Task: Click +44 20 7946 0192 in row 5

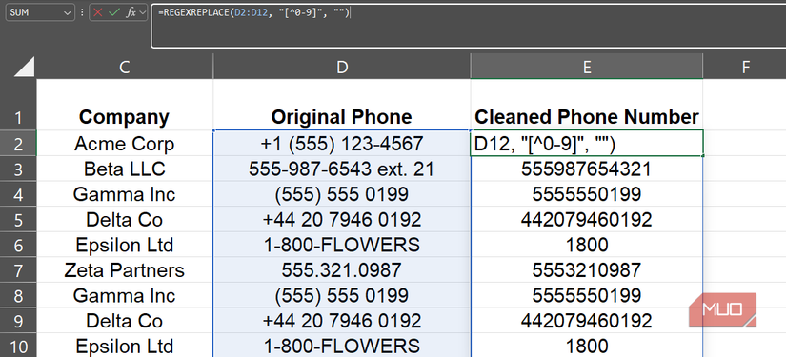Action: point(342,219)
